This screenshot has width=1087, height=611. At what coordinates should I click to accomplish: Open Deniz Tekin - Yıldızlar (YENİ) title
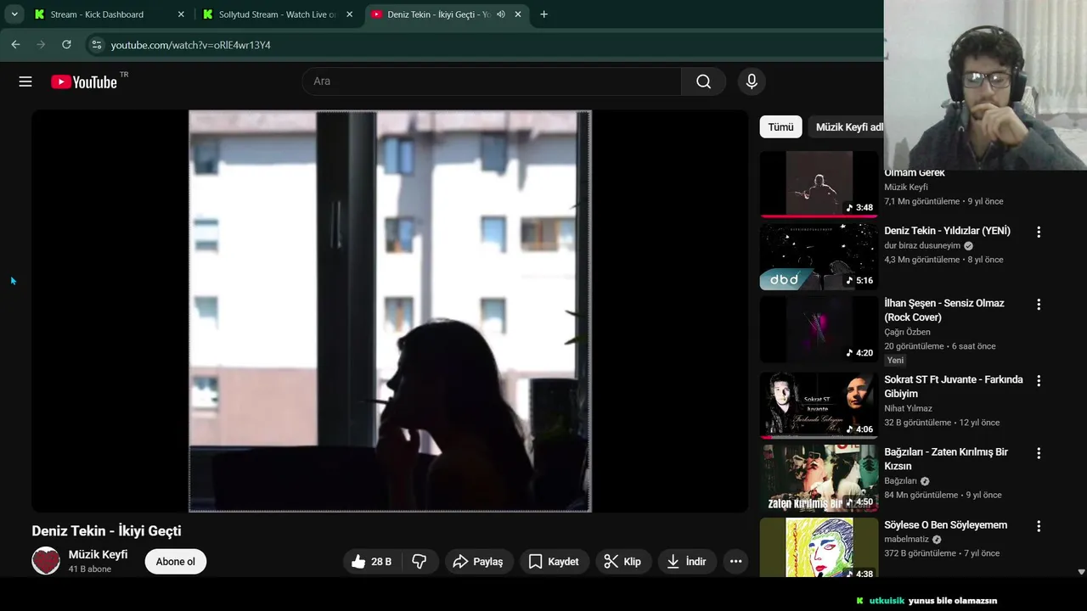[x=947, y=231]
